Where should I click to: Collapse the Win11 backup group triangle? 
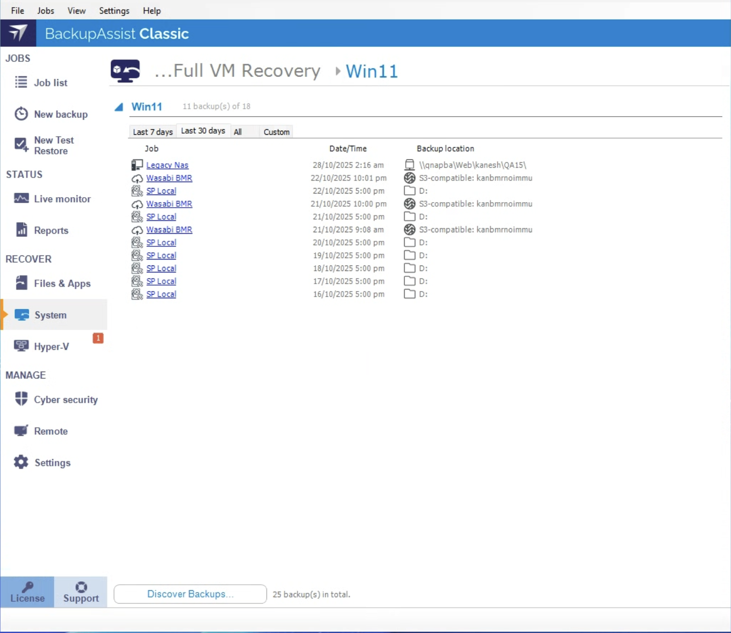click(x=119, y=107)
